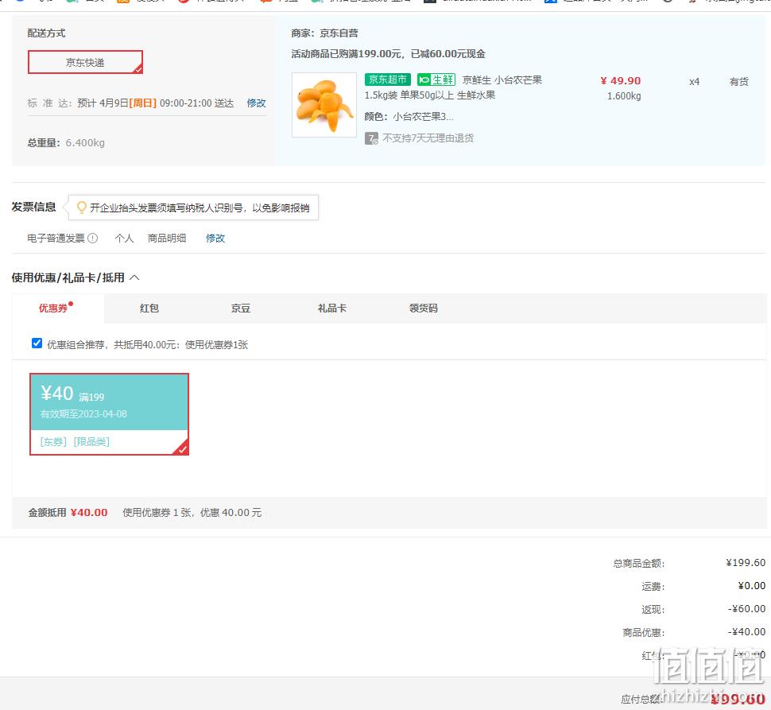Click the 商品优惠 value -¥40.00
The image size is (771, 710).
[x=746, y=632]
